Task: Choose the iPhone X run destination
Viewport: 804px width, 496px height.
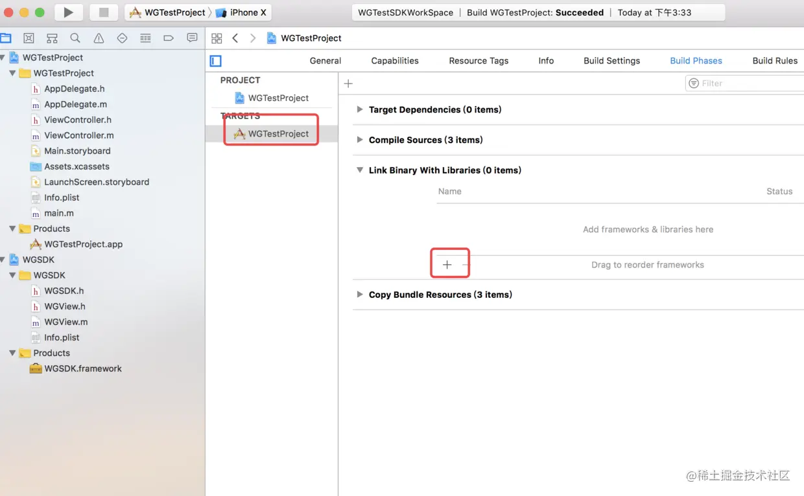Action: click(x=242, y=12)
